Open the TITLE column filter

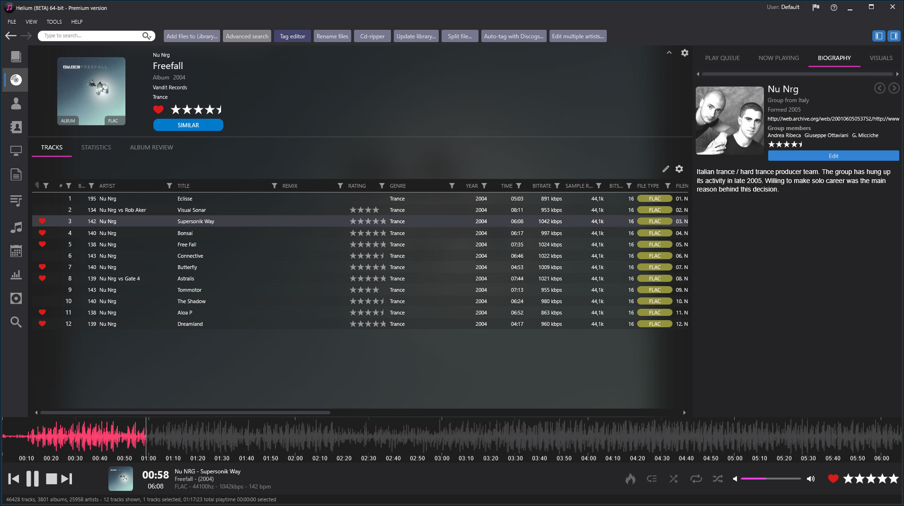point(275,186)
